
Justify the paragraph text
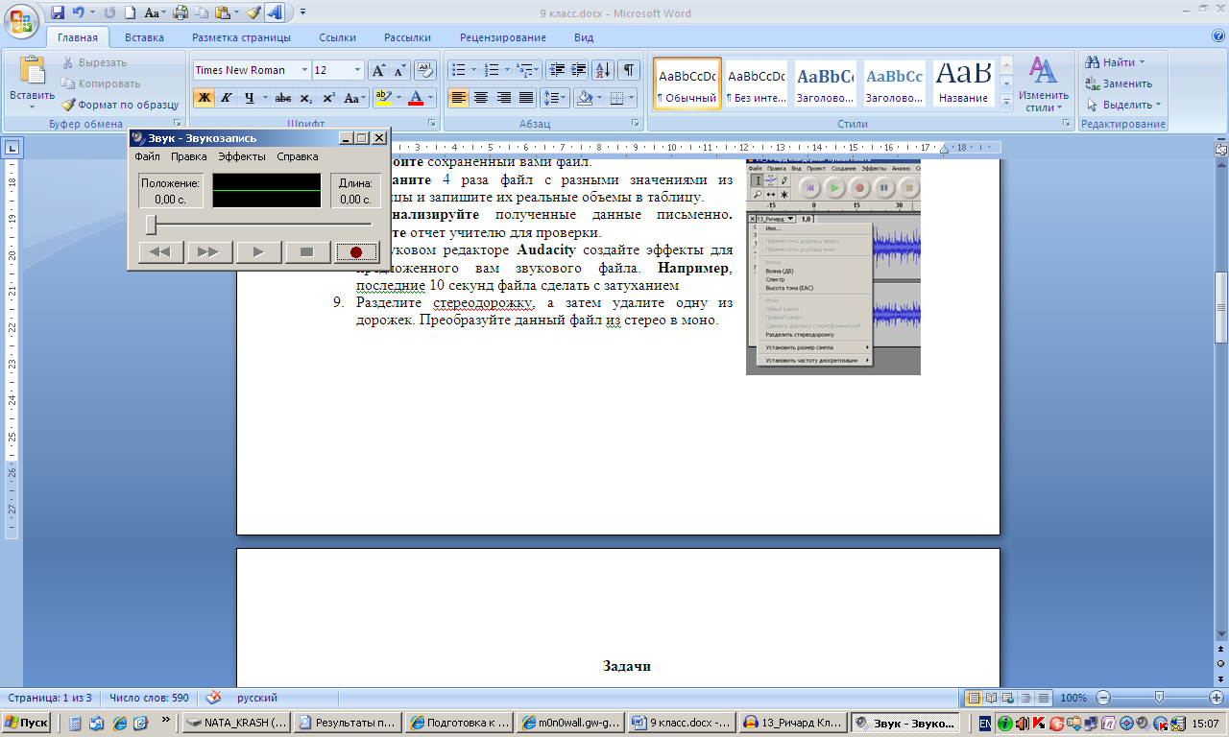526,98
